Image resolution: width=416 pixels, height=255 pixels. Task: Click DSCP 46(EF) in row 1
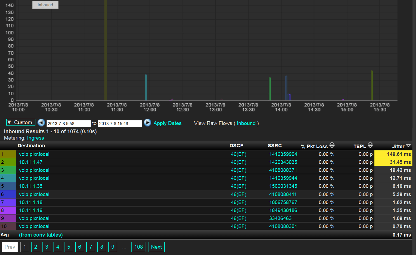pyautogui.click(x=239, y=154)
